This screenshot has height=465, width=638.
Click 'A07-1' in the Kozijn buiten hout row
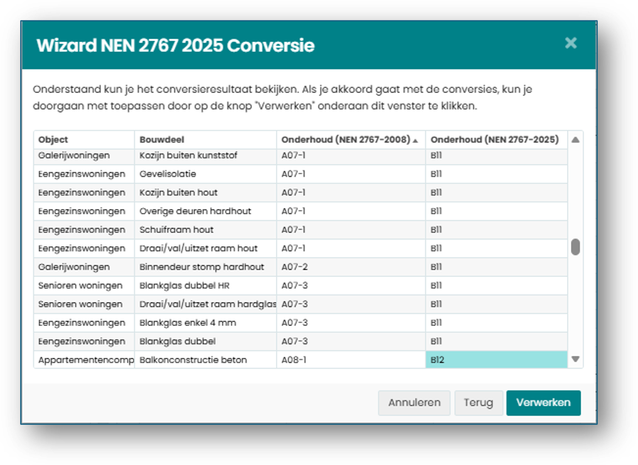351,192
